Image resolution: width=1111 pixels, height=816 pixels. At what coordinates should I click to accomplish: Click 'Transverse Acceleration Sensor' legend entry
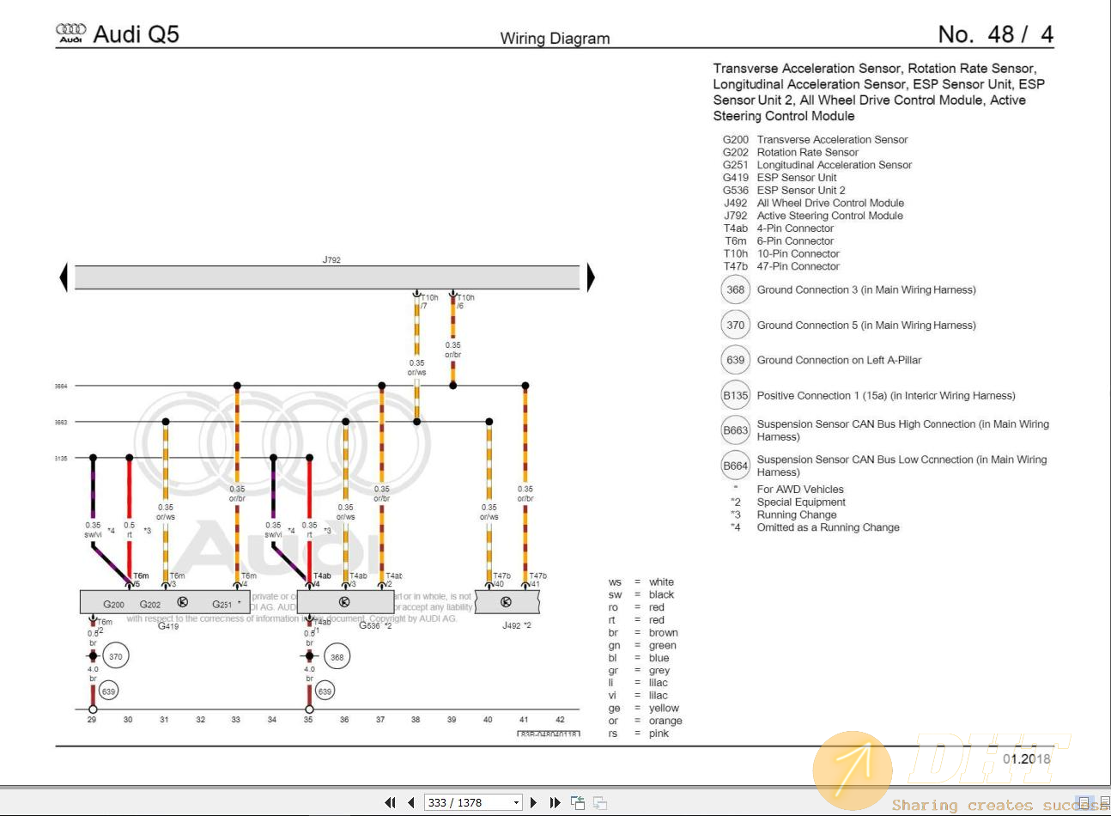[832, 139]
